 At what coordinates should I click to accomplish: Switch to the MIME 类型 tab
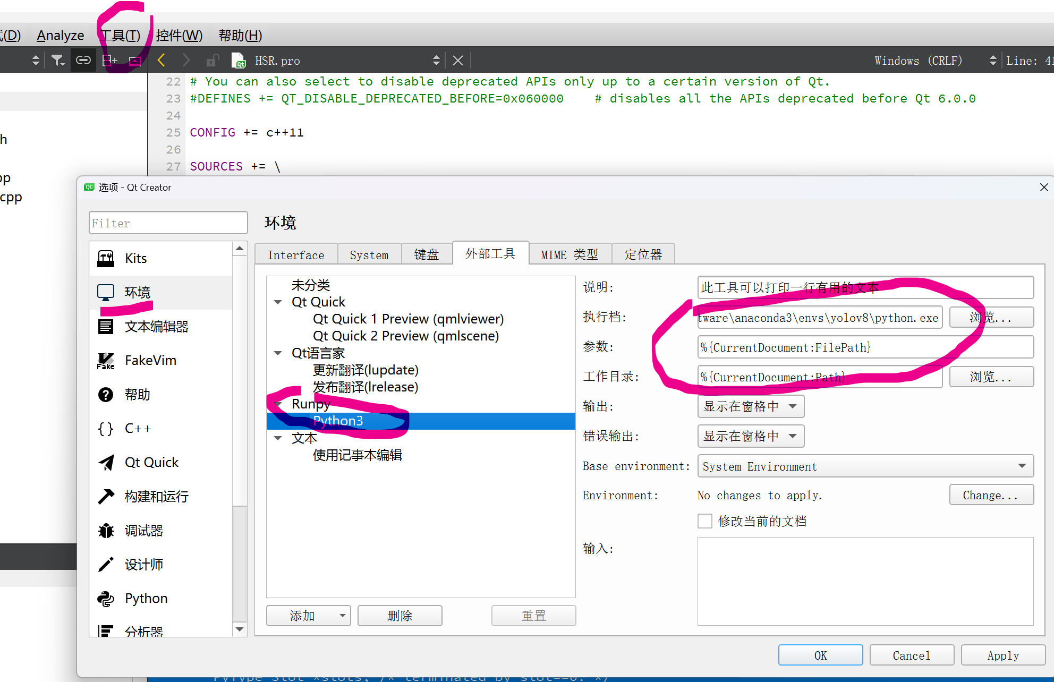pos(570,255)
